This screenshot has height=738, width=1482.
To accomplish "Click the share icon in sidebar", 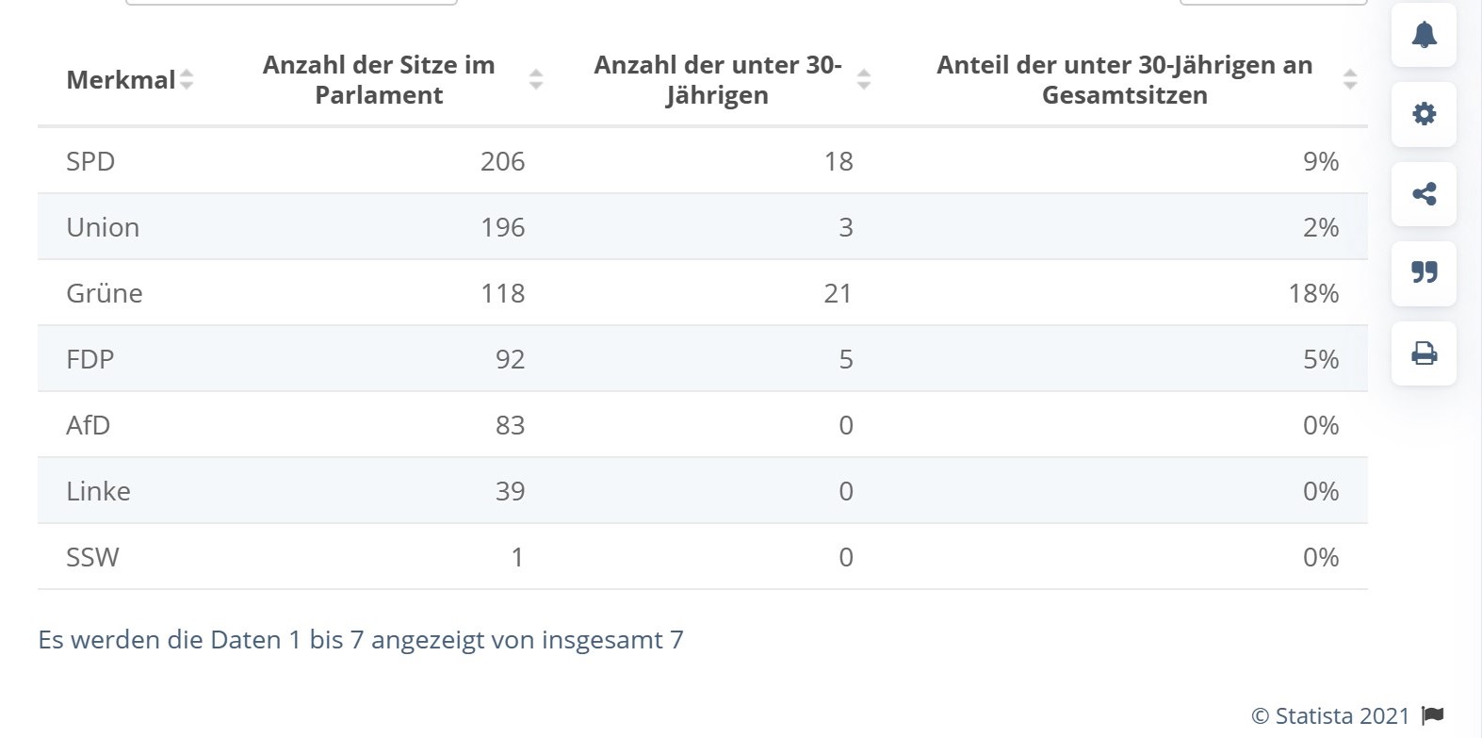I will coord(1424,194).
